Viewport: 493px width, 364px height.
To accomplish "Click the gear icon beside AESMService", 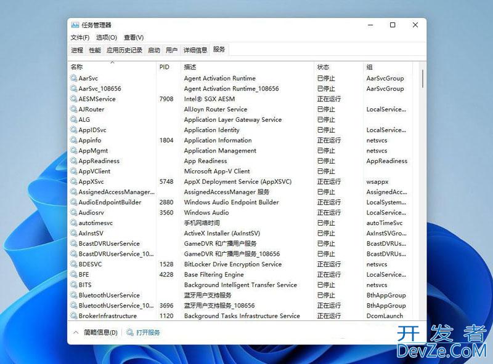I will 73,99.
